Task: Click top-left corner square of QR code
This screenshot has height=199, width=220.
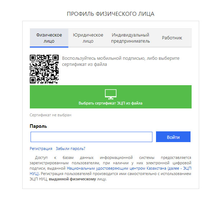Action: point(33,58)
